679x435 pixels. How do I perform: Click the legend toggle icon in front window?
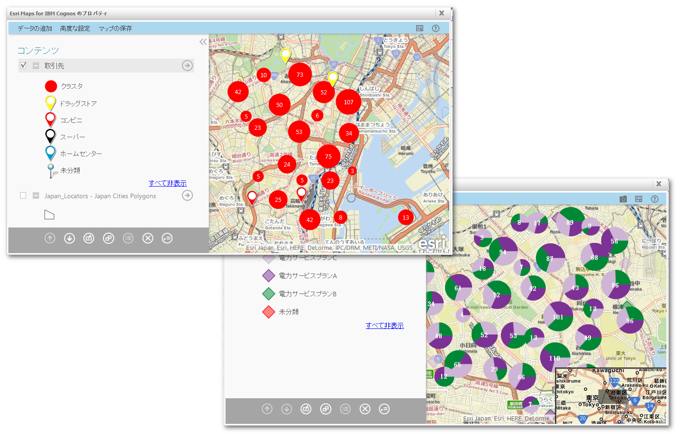coord(167,238)
